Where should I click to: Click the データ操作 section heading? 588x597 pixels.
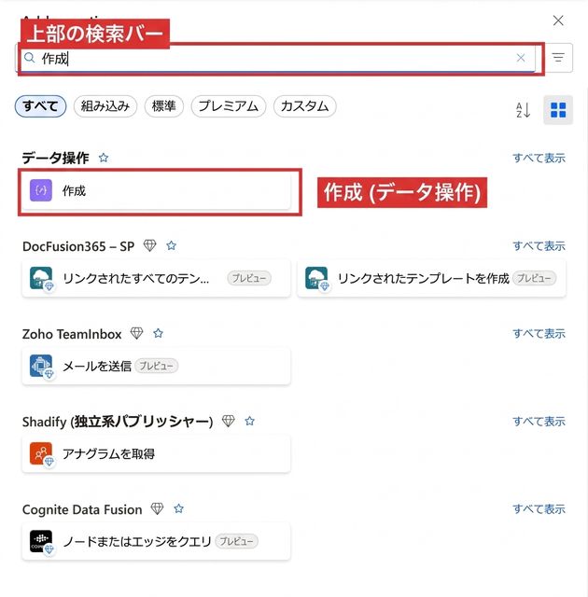pos(56,158)
